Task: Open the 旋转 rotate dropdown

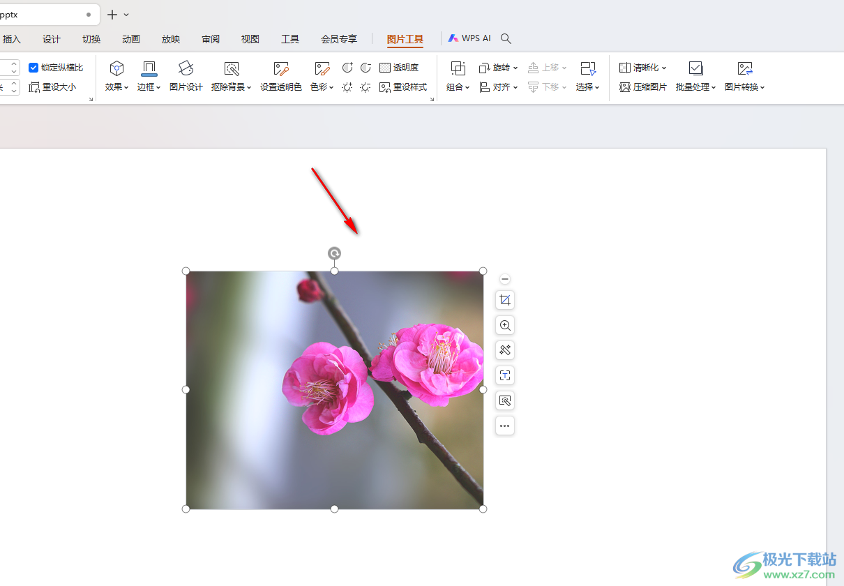Action: pos(499,68)
